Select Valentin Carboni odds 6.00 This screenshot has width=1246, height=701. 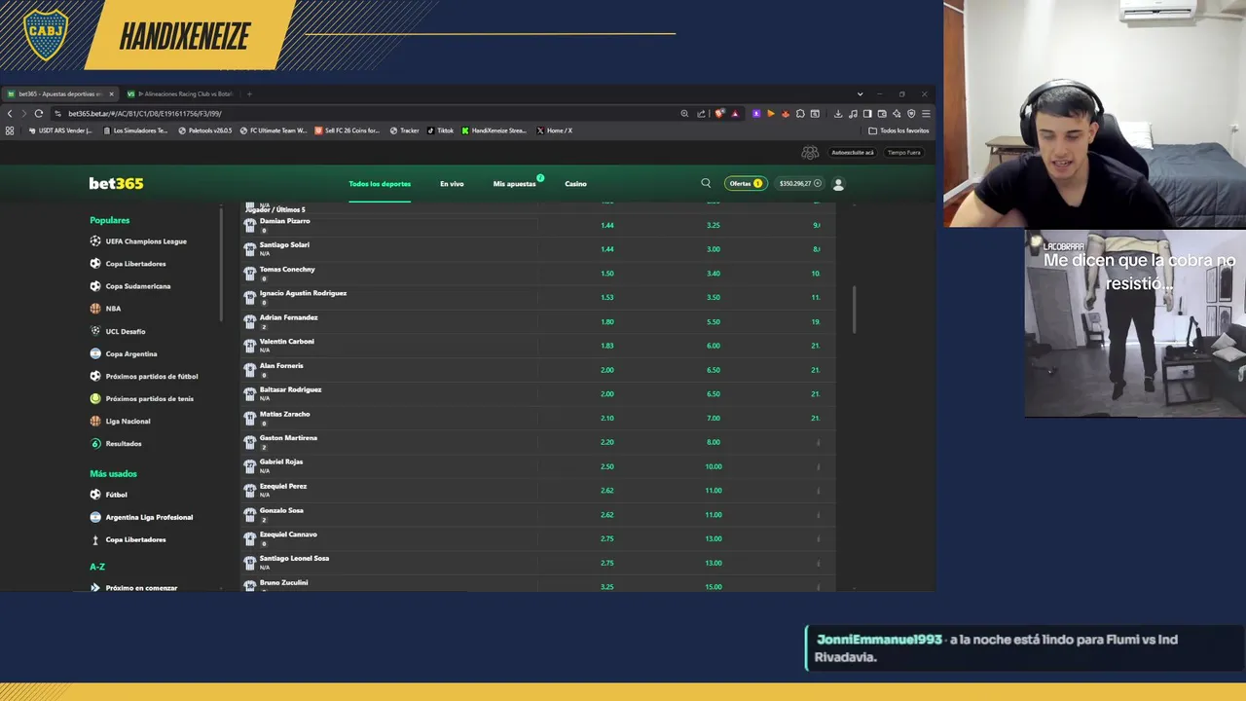tap(714, 346)
